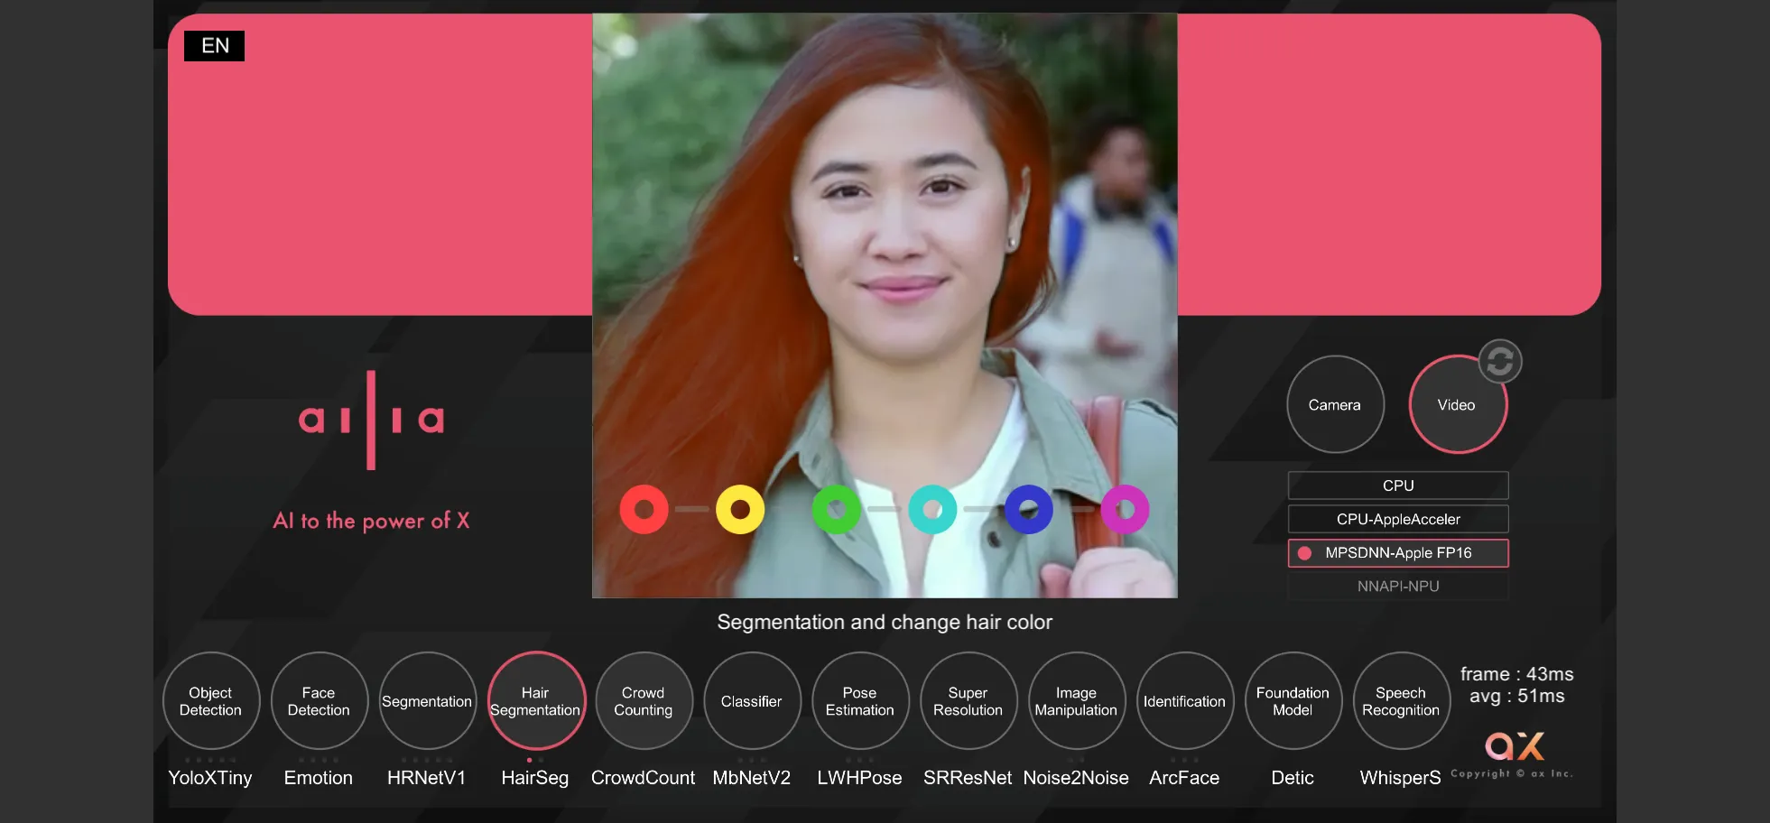
Task: Click the hair segmentation video preview
Action: click(885, 305)
